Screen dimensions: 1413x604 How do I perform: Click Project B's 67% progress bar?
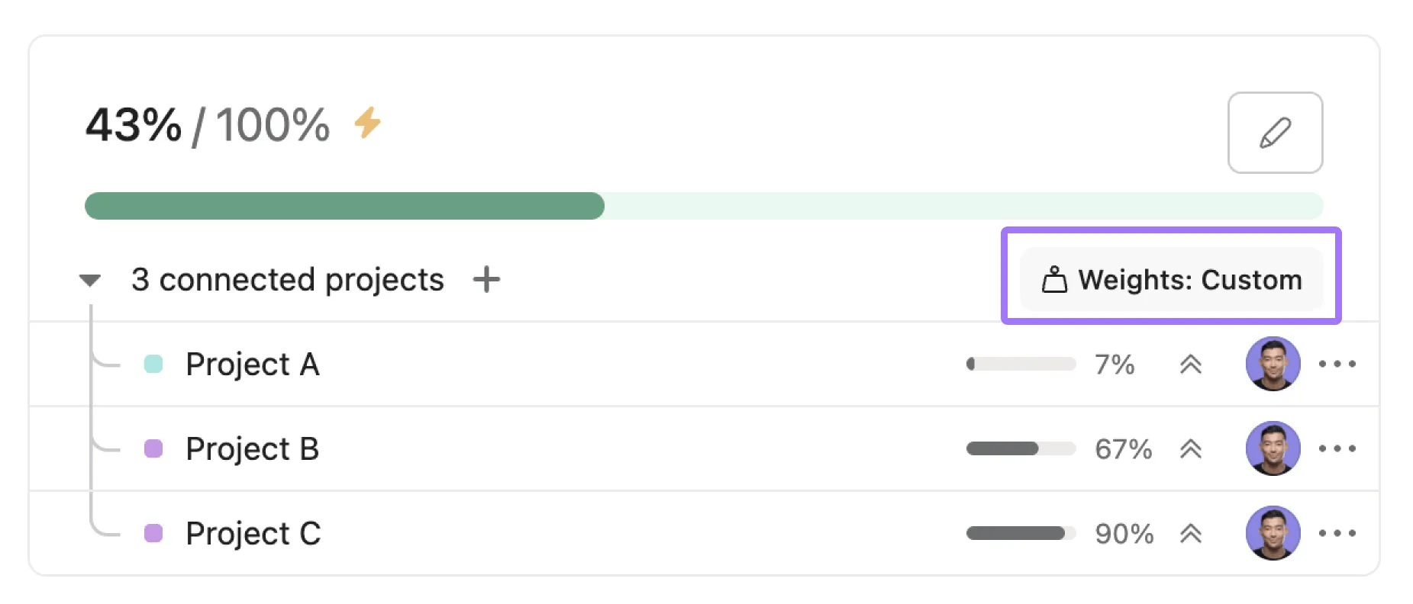[x=1020, y=449]
